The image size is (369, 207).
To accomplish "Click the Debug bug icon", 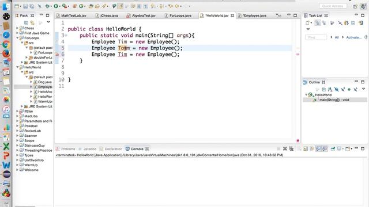I will (x=47, y=6).
